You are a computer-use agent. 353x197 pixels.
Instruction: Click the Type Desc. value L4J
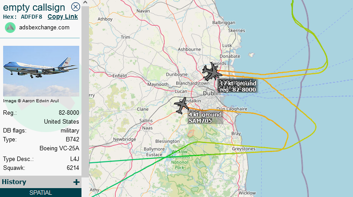(74, 159)
